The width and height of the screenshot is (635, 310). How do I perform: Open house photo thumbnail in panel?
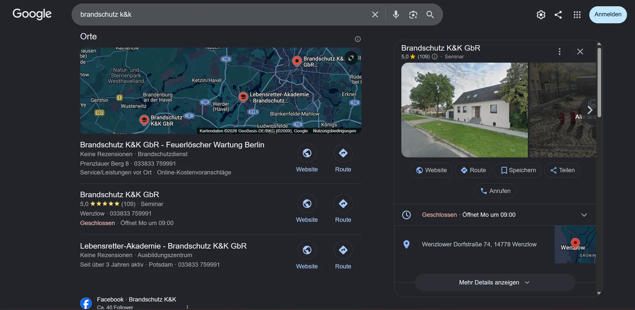click(x=464, y=110)
